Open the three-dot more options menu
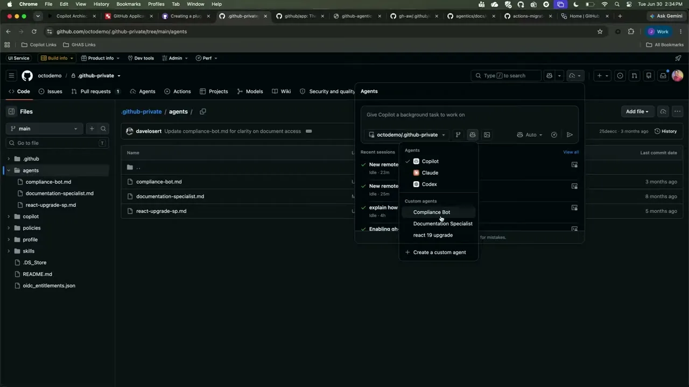Image resolution: width=689 pixels, height=387 pixels. pos(677,112)
